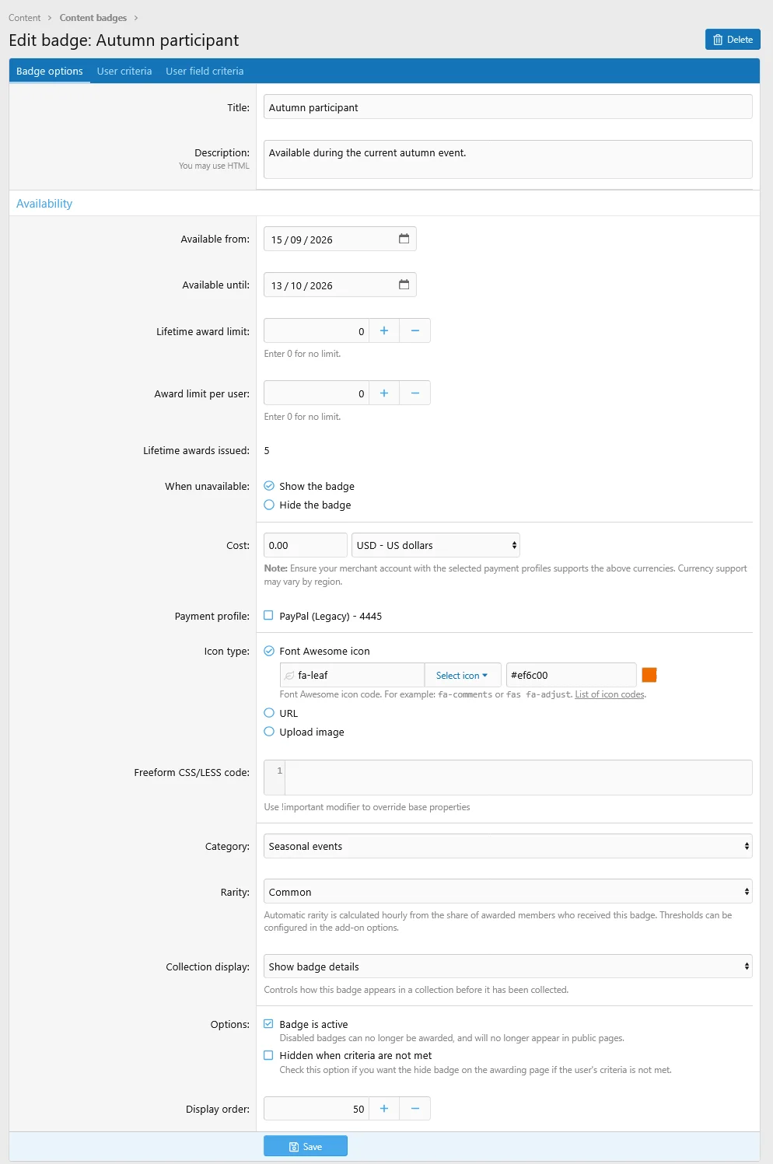
Task: Expand the Category dropdown showing Seasonal events
Action: pos(508,846)
